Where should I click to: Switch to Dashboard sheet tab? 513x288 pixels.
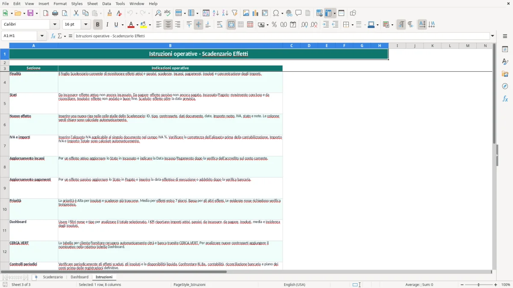[80, 277]
